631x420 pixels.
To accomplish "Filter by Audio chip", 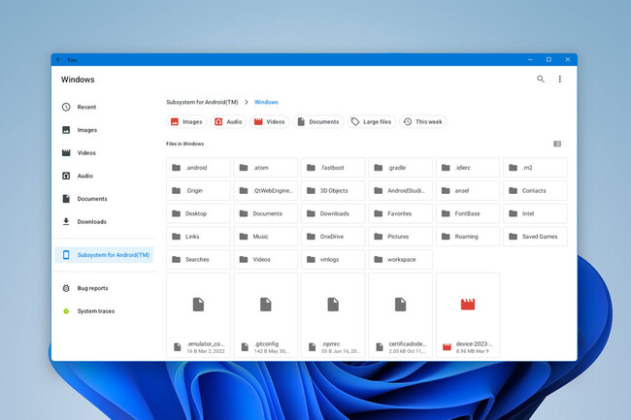I will click(x=228, y=122).
